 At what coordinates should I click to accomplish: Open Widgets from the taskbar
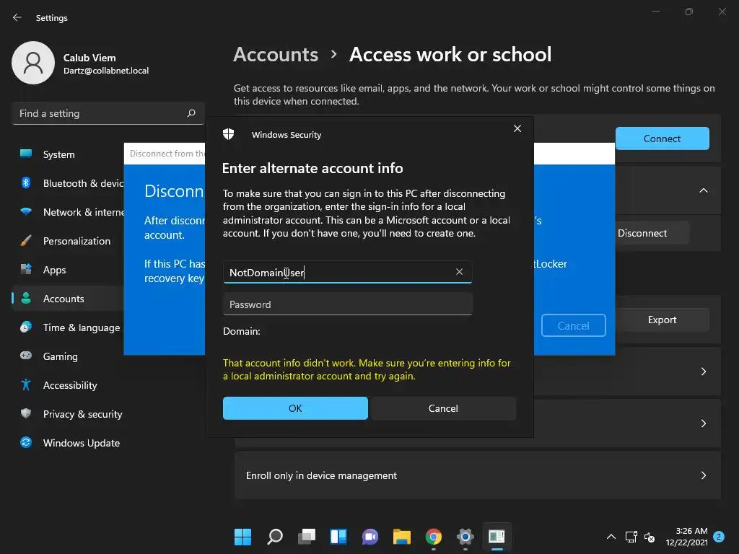[x=338, y=537]
